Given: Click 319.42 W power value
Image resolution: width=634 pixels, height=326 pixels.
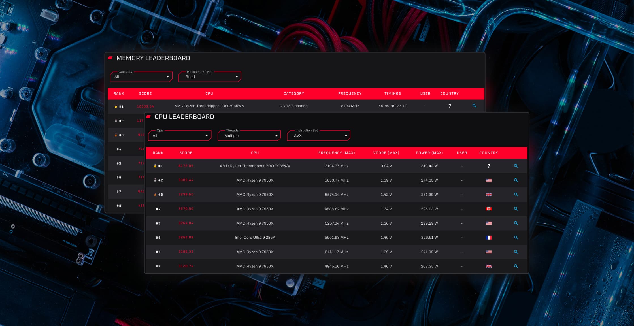Looking at the screenshot, I should tap(429, 166).
